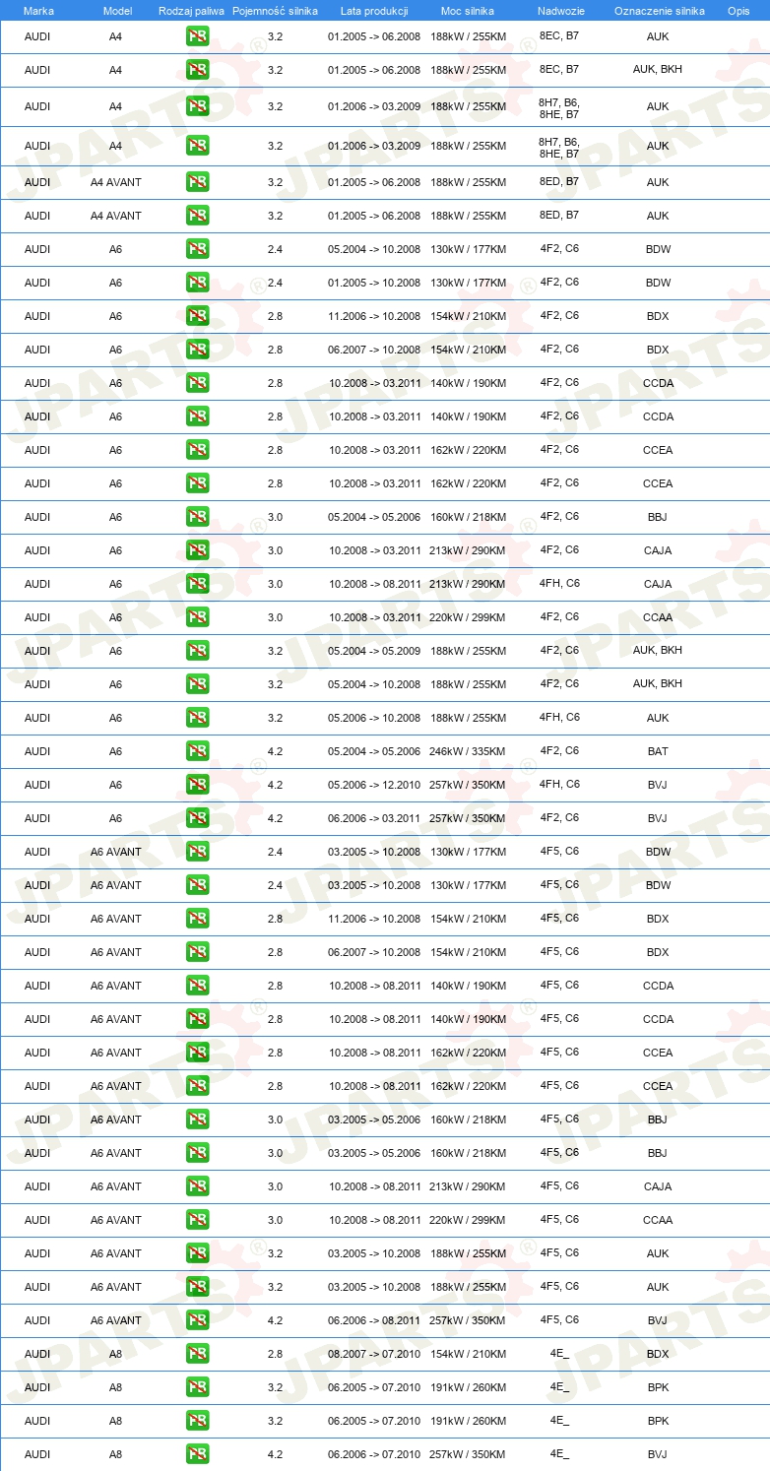Select '4FH, C6' body cell in CAJA row
Viewport: 770px width, 1471px height.
(x=559, y=584)
